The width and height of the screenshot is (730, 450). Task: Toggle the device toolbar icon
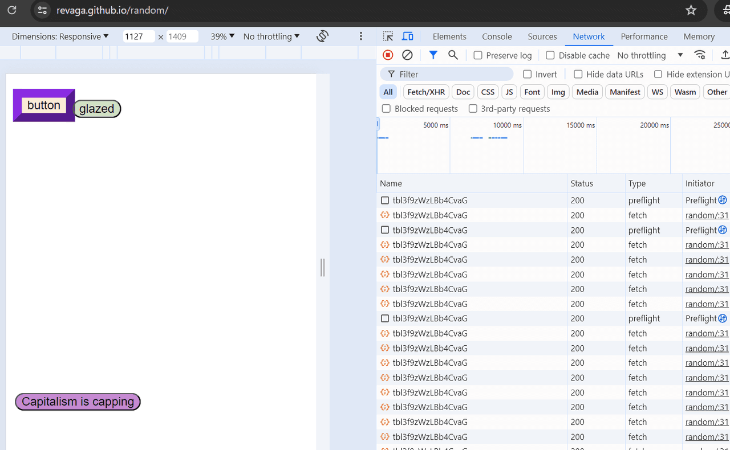click(408, 36)
